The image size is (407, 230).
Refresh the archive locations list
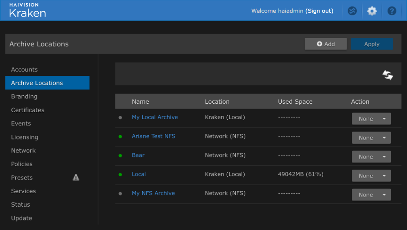[x=388, y=75]
